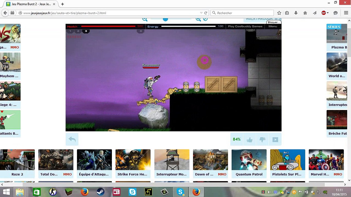This screenshot has height=197, width=351.
Task: Open the Interrupteur Mo... game link
Action: [171, 174]
